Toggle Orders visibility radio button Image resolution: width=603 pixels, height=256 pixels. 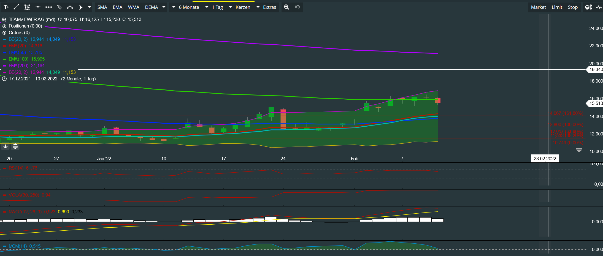tap(4, 33)
